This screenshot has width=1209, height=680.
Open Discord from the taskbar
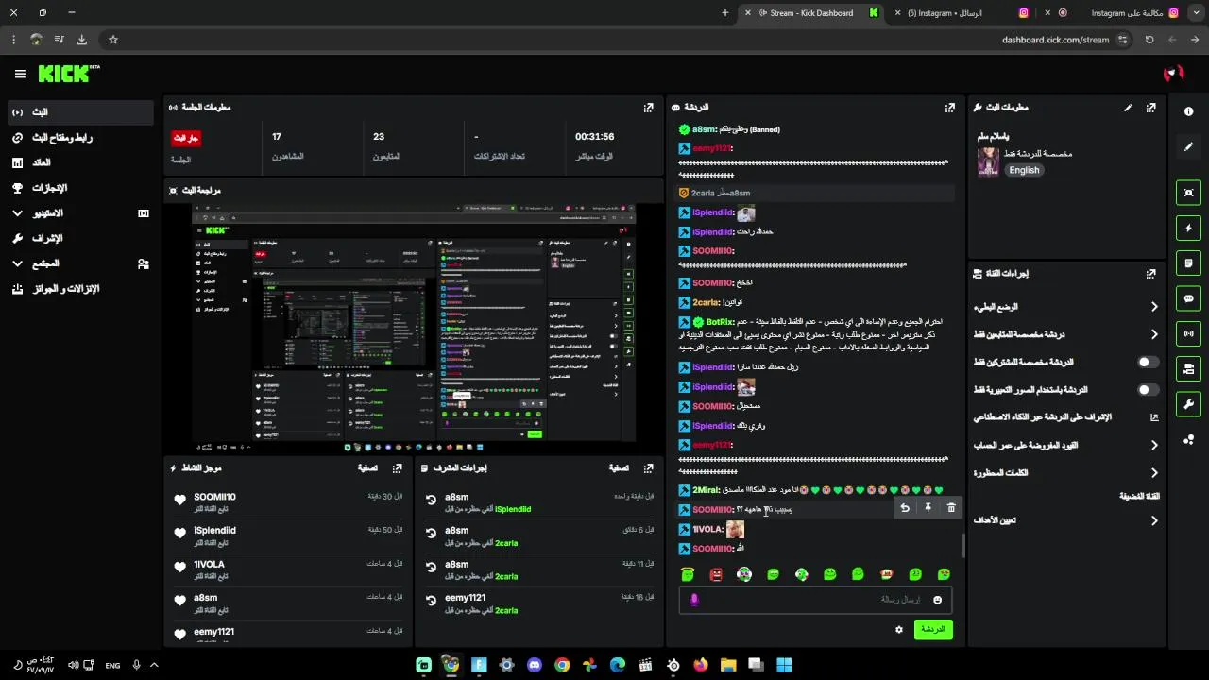(x=535, y=665)
